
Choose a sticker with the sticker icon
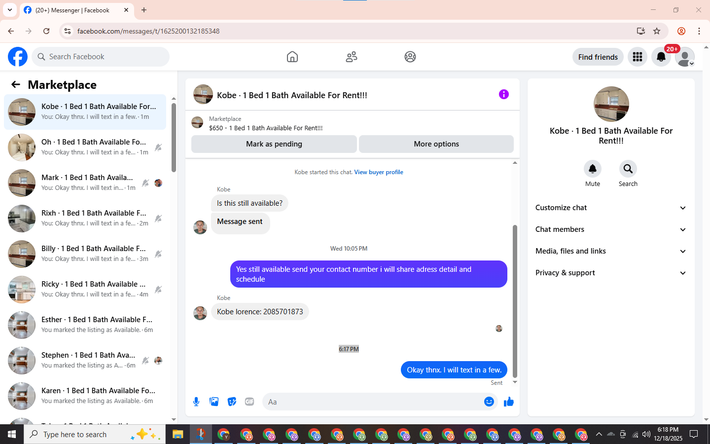tap(232, 402)
